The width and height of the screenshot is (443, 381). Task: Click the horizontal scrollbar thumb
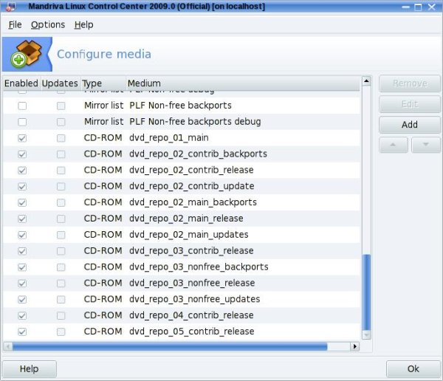tap(170, 346)
